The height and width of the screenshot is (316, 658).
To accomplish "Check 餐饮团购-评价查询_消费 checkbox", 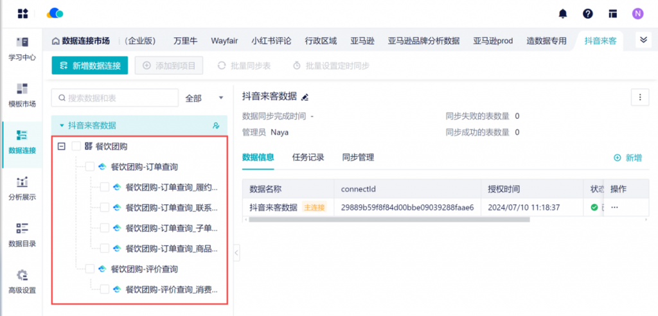I will pos(105,289).
